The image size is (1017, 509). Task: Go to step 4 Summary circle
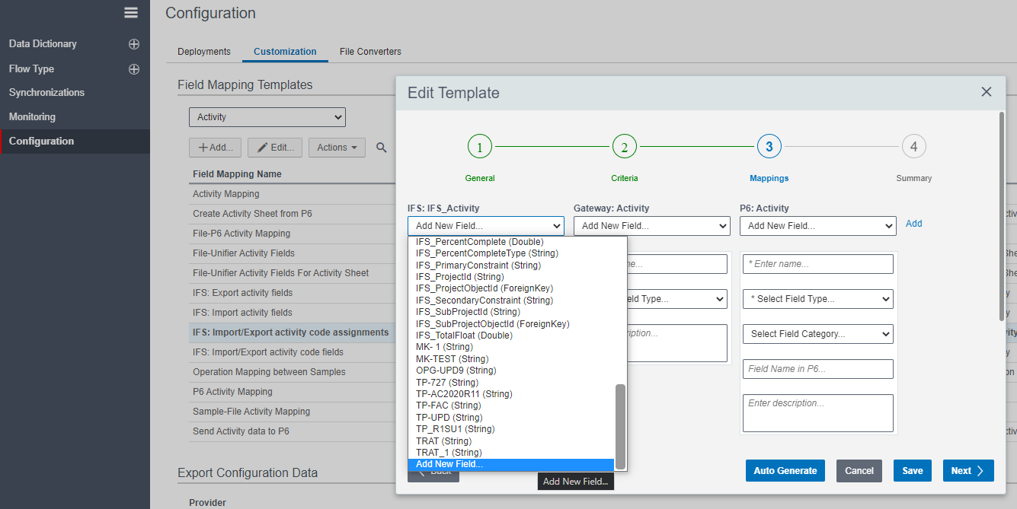click(913, 147)
